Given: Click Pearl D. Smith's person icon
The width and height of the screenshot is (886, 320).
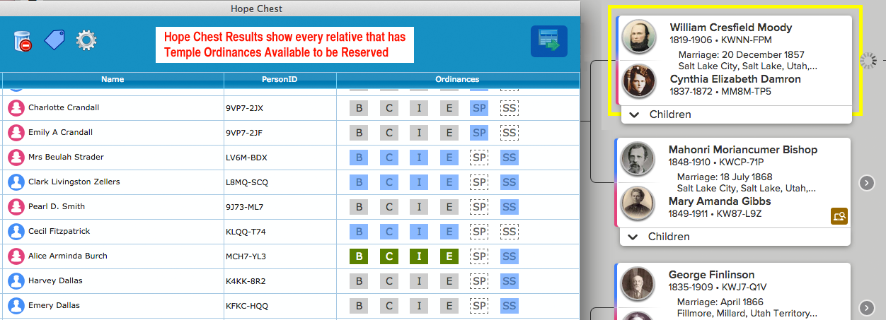Looking at the screenshot, I should tap(16, 207).
